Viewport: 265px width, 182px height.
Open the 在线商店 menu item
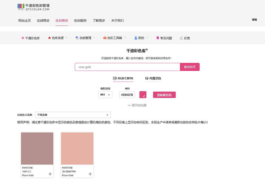(x=43, y=20)
